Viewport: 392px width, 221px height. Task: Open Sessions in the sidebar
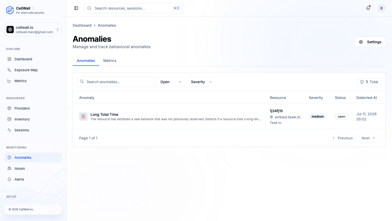[33, 130]
